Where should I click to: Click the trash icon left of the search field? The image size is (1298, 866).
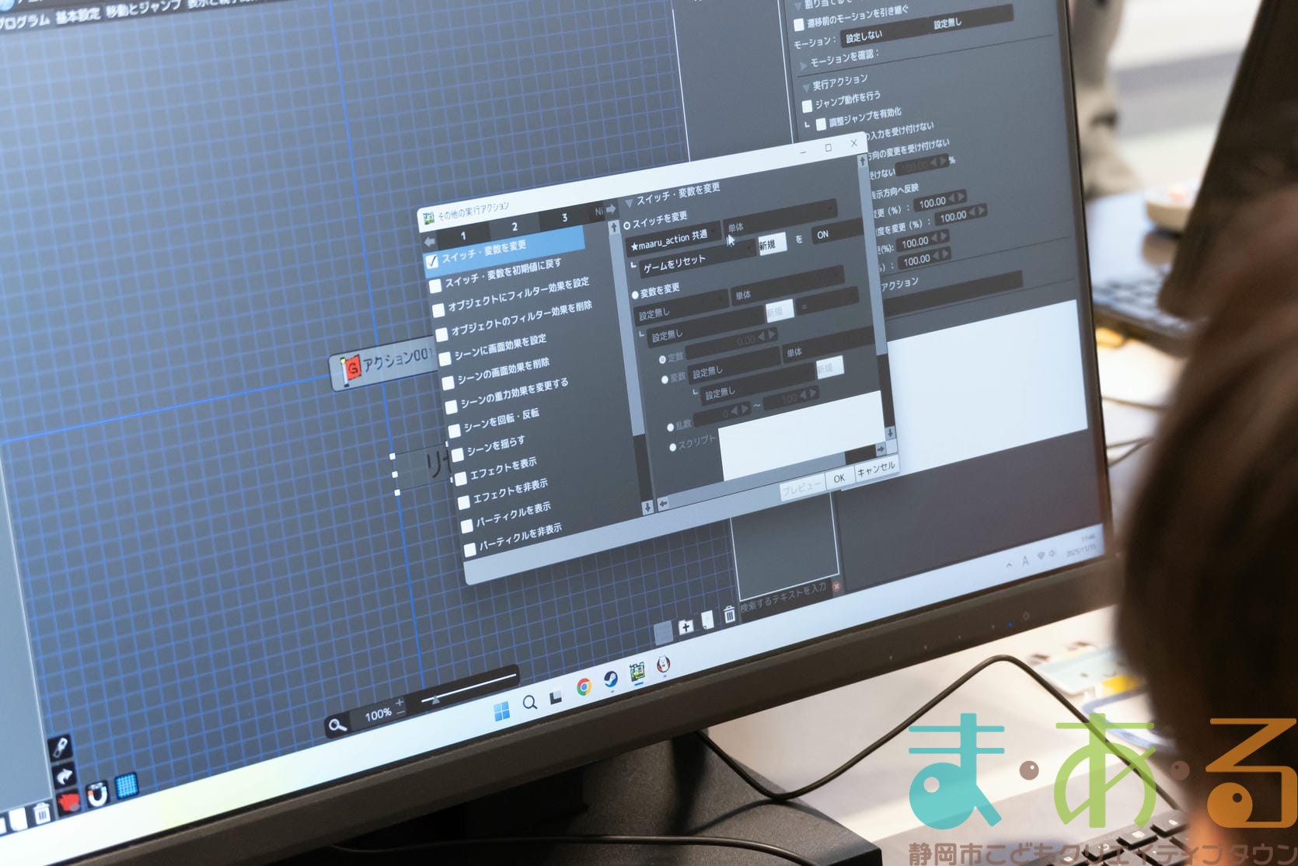(x=729, y=614)
